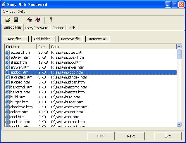Sort list by FileName column header
The height and width of the screenshot is (143, 186).
pyautogui.click(x=21, y=47)
